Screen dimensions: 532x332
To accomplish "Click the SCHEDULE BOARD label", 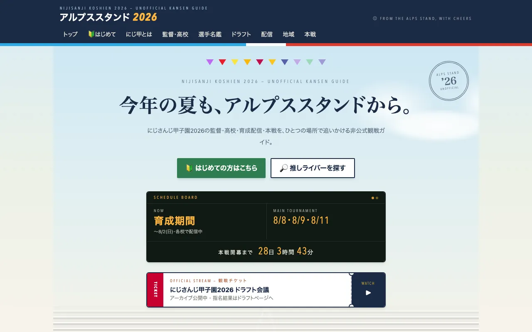I will pyautogui.click(x=176, y=198).
